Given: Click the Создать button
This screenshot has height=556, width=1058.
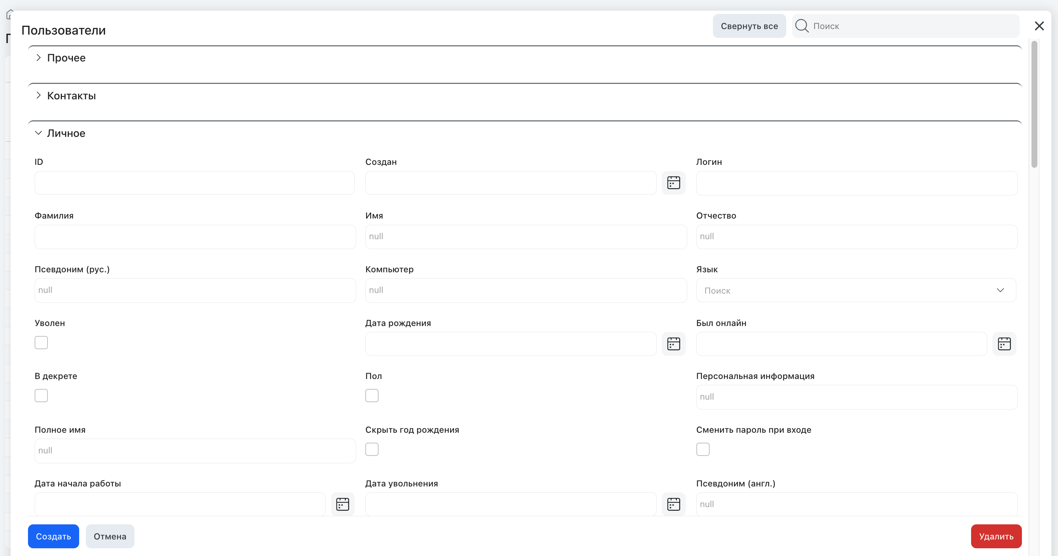Looking at the screenshot, I should 53,536.
